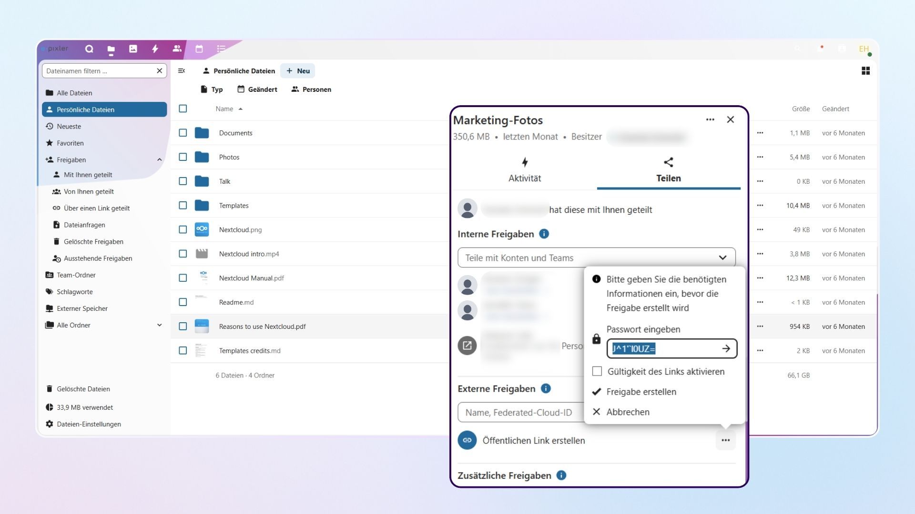The image size is (915, 514).
Task: Choose 'Freigabe erstellen' from the menu
Action: pos(641,392)
